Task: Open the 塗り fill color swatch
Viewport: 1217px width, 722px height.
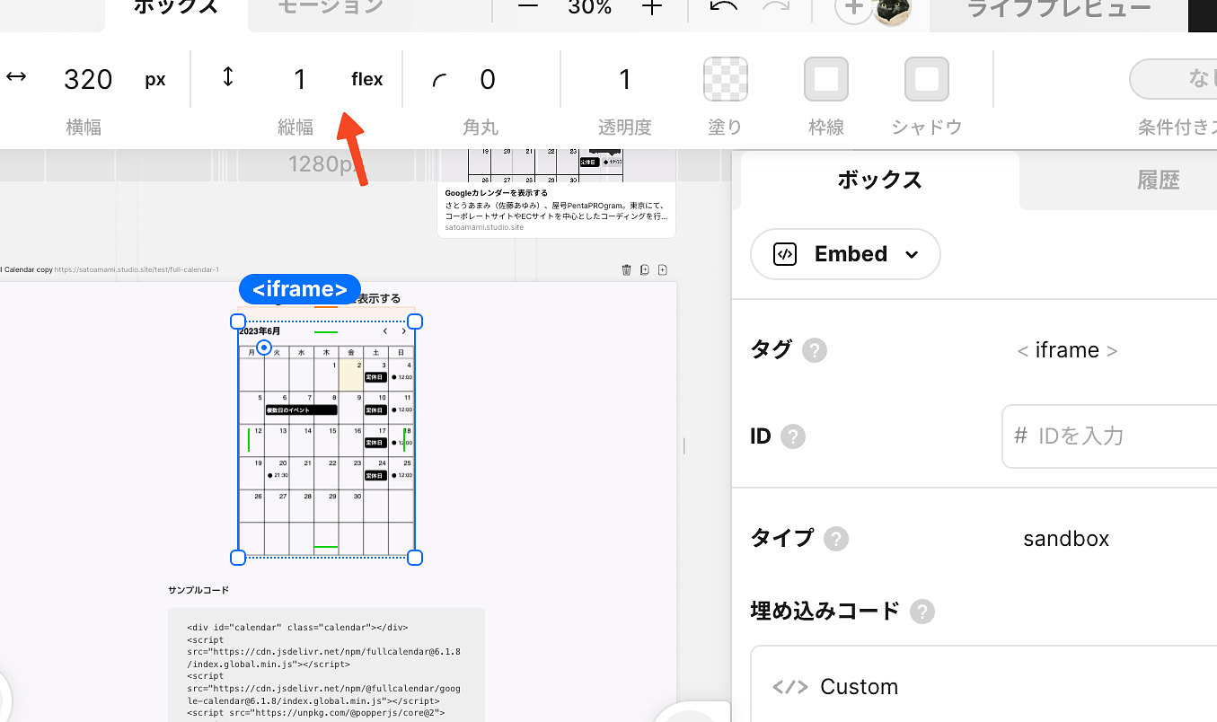Action: click(x=726, y=79)
